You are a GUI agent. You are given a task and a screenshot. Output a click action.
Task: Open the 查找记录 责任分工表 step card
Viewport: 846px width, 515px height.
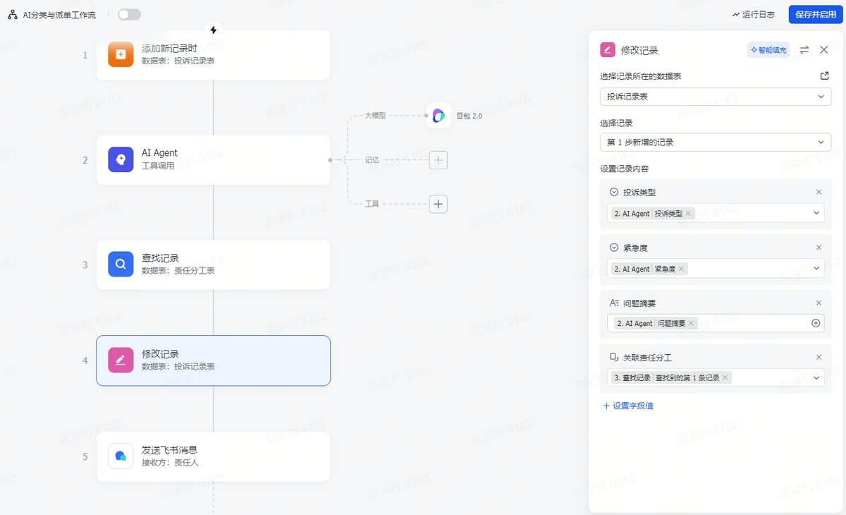213,265
